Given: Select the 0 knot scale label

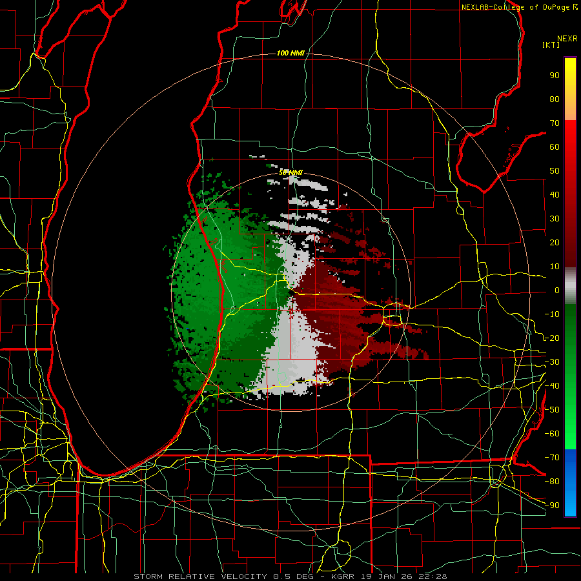Looking at the screenshot, I should point(557,290).
